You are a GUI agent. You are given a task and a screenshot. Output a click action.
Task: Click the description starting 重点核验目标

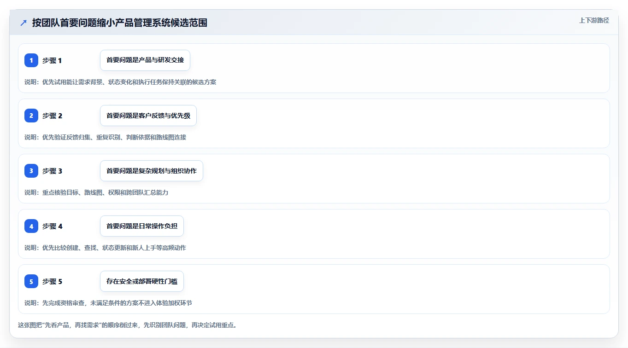pyautogui.click(x=96, y=192)
